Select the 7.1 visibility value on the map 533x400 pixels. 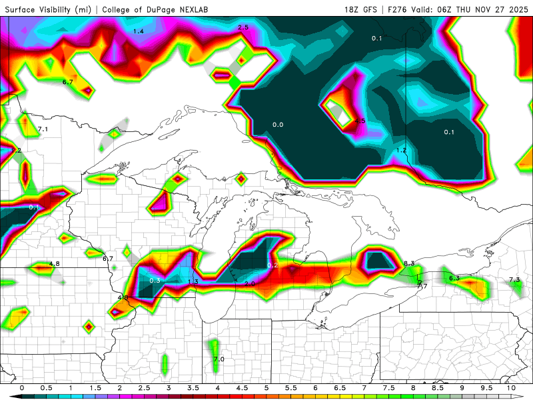pyautogui.click(x=43, y=129)
